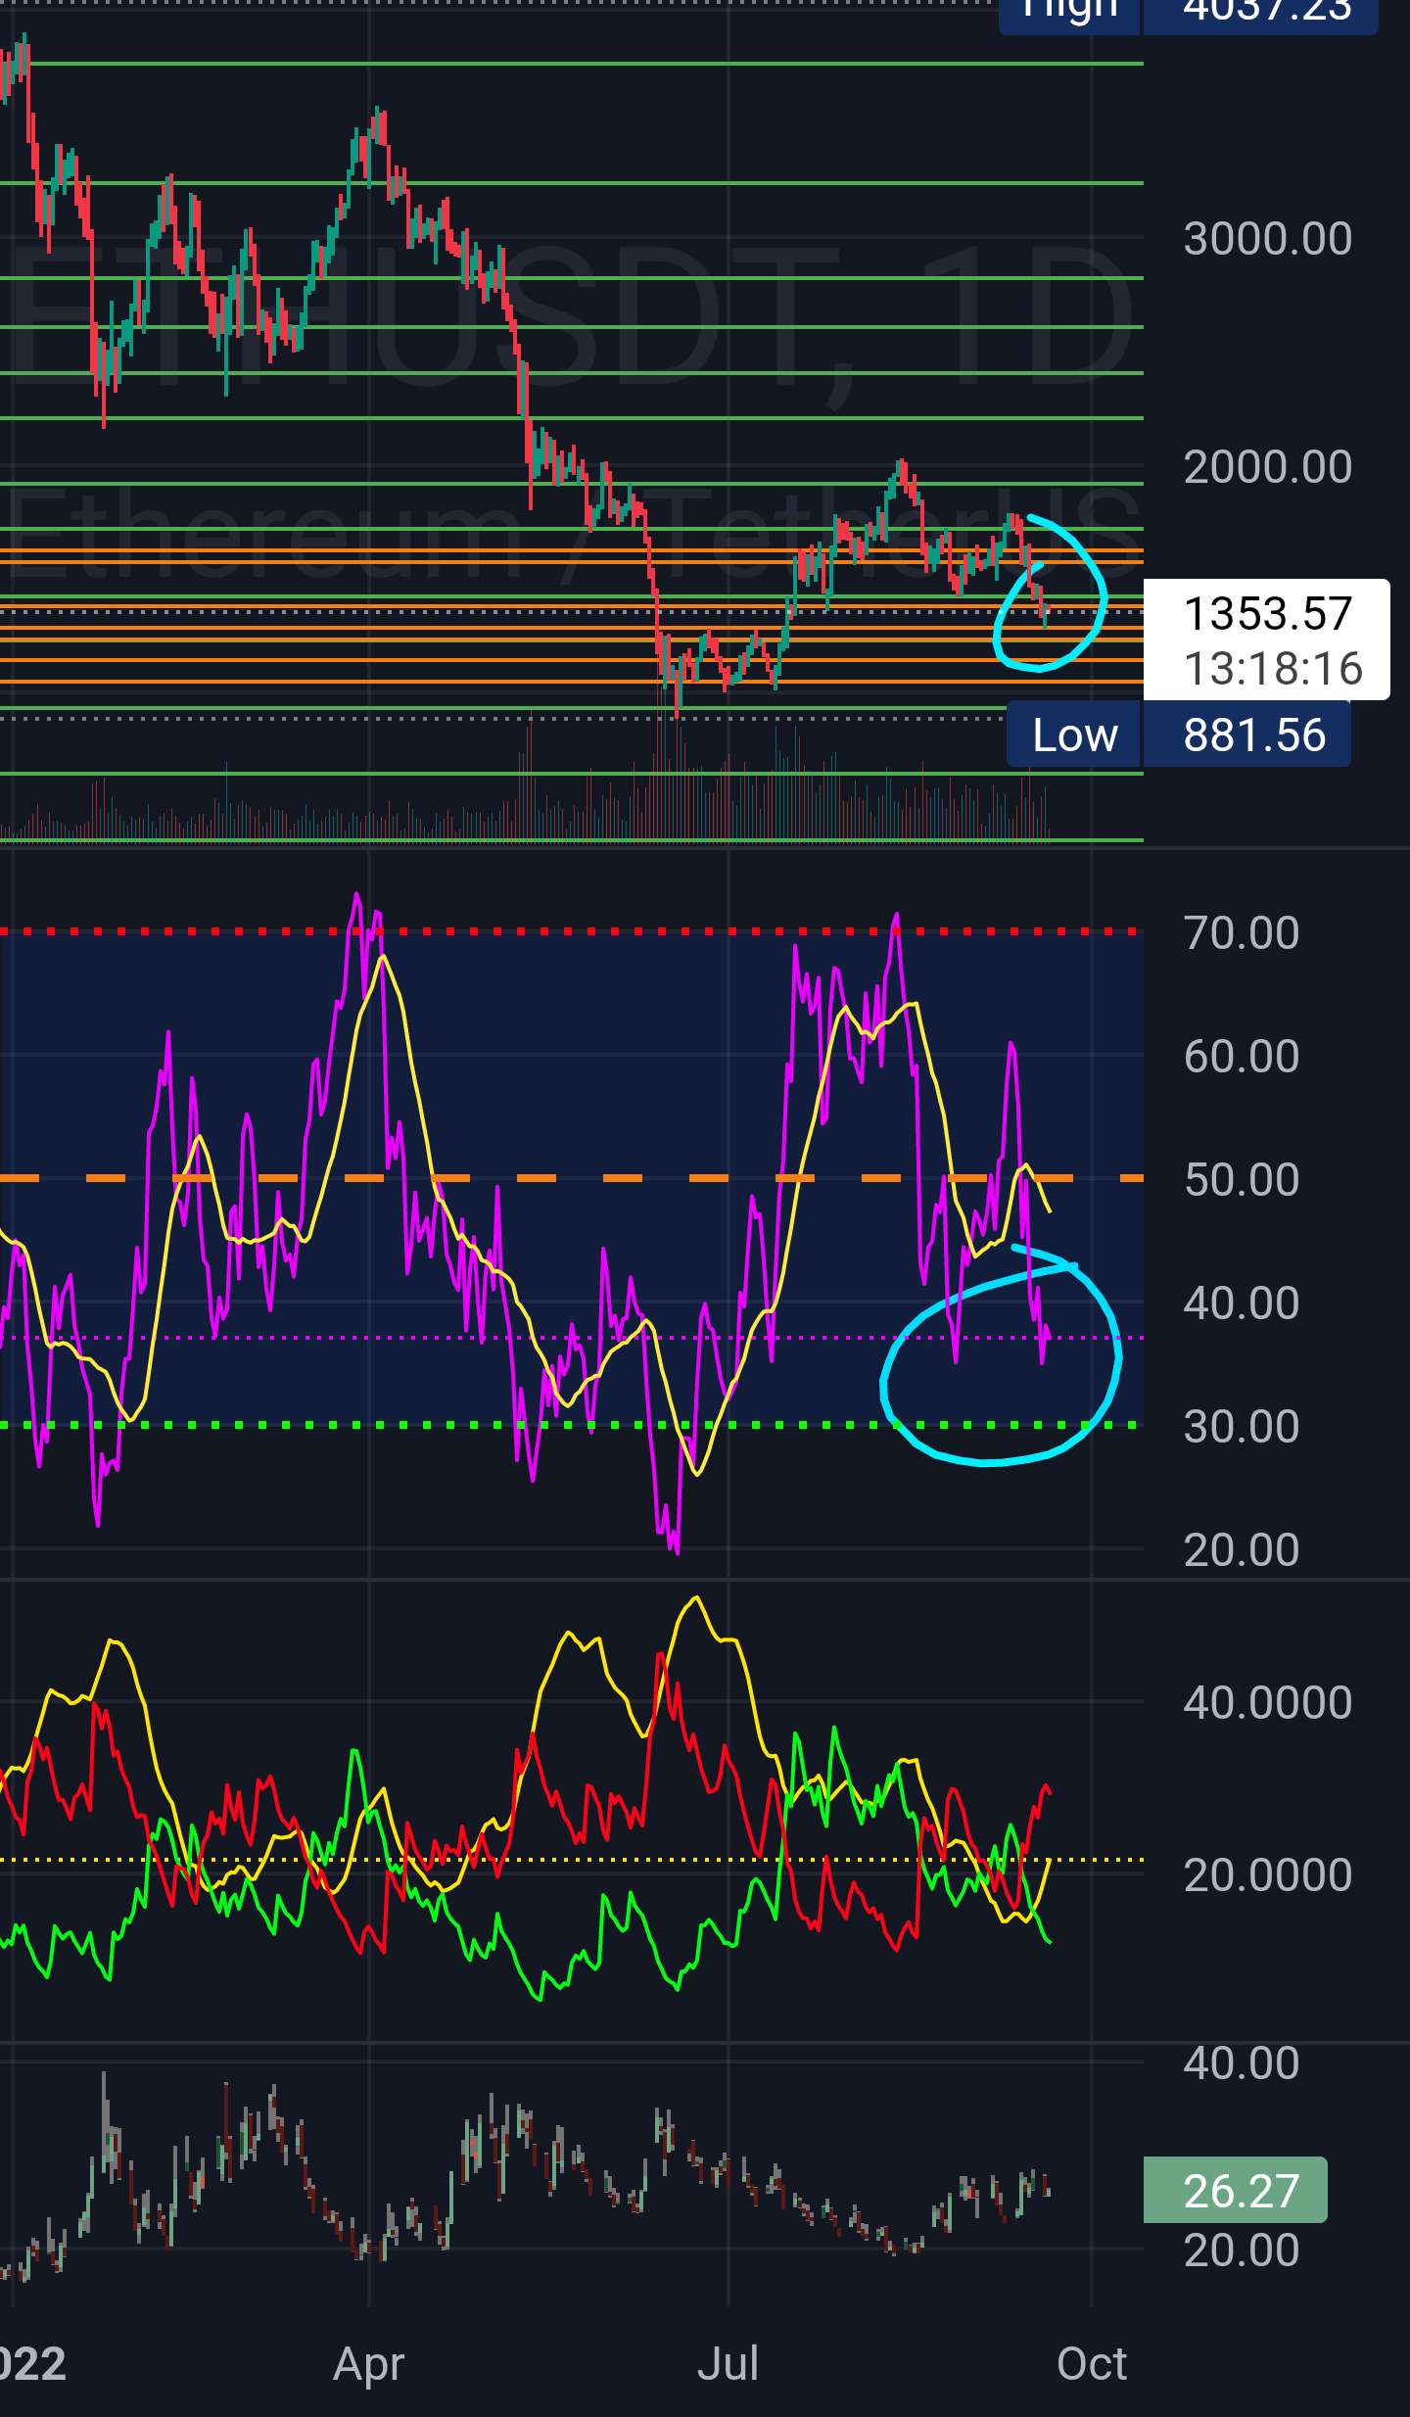Click the ADX pane 40.0000 axis label
This screenshot has width=1410, height=2417.
(x=1267, y=1703)
